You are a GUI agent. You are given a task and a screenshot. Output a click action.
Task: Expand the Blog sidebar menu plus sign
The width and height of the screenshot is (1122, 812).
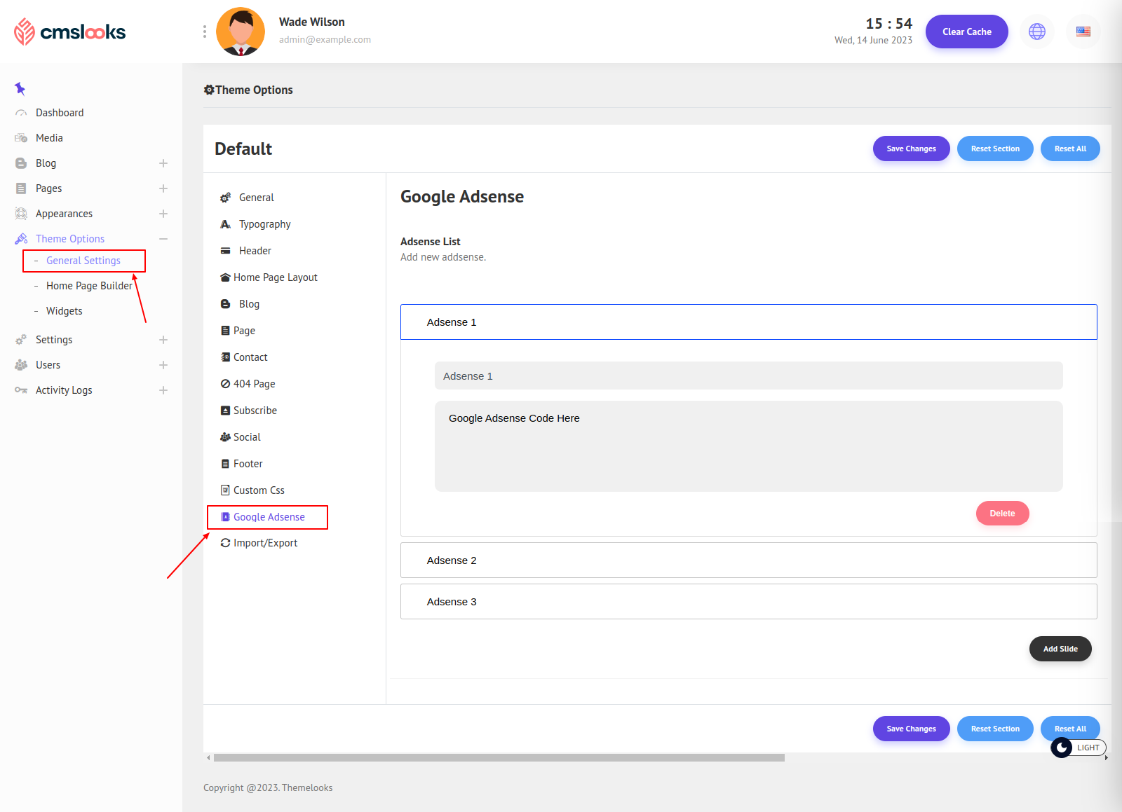(163, 163)
